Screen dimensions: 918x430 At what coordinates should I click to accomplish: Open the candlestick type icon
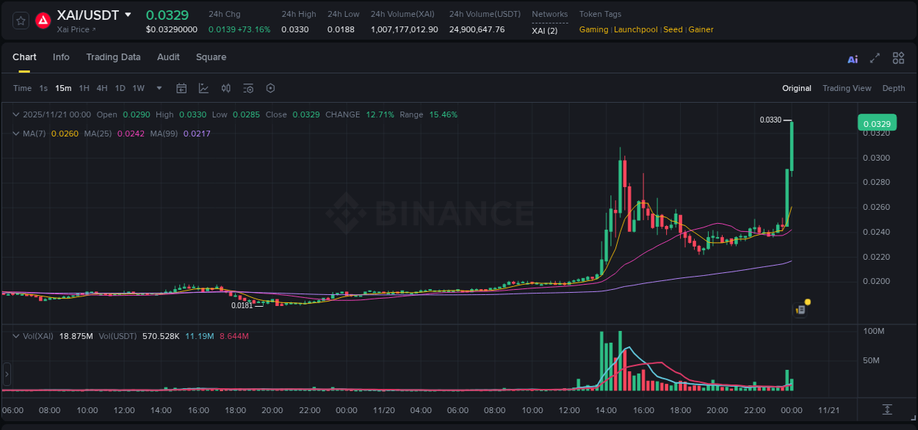click(225, 88)
